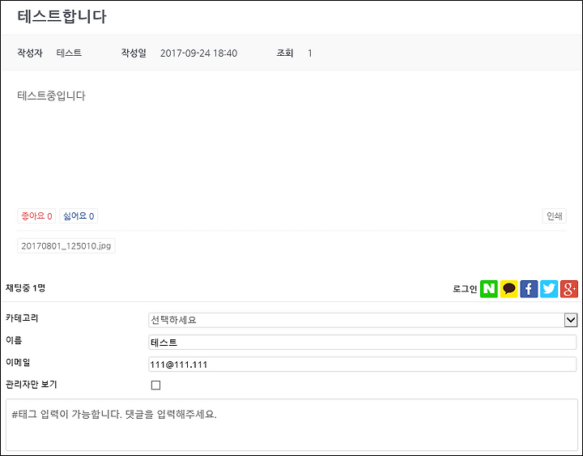Click the 채팅중 1명 label
The width and height of the screenshot is (583, 456).
click(25, 288)
